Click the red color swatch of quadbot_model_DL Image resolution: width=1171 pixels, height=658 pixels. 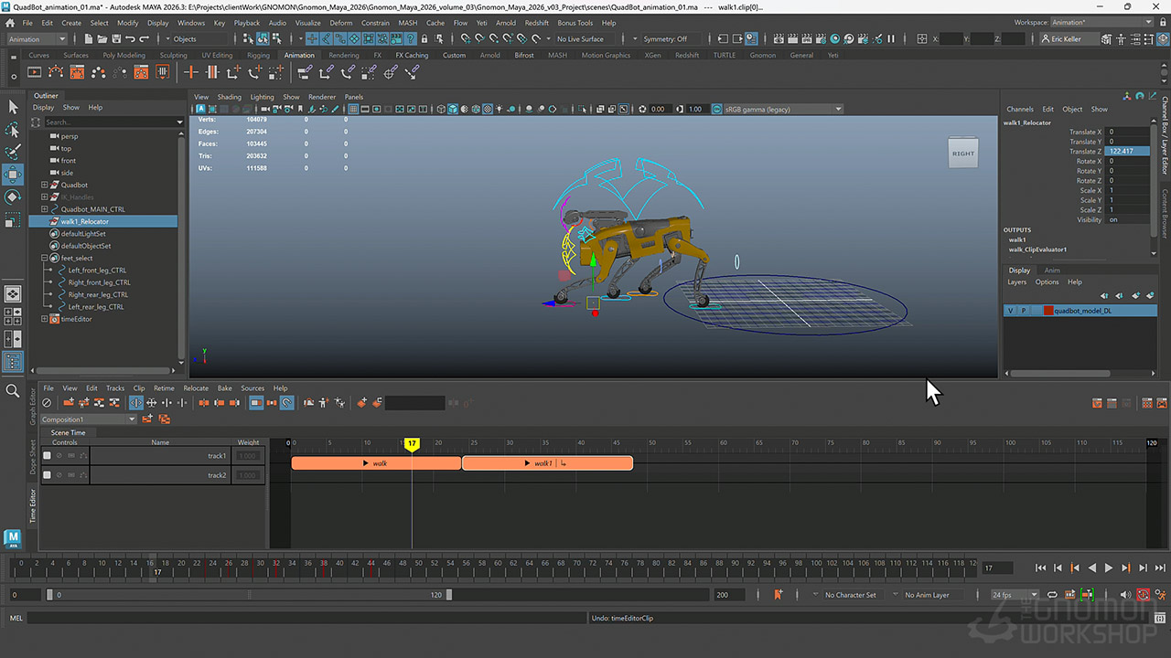(1048, 311)
